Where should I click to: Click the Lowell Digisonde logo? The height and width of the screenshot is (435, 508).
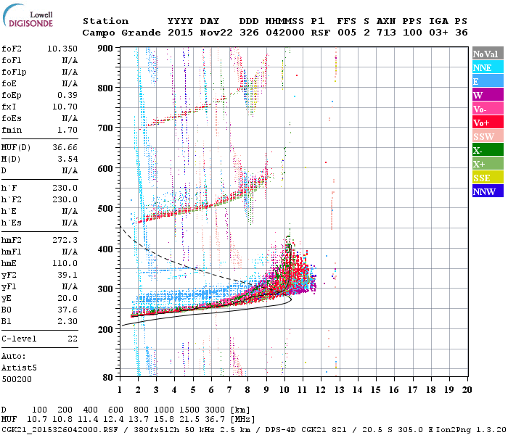28,16
